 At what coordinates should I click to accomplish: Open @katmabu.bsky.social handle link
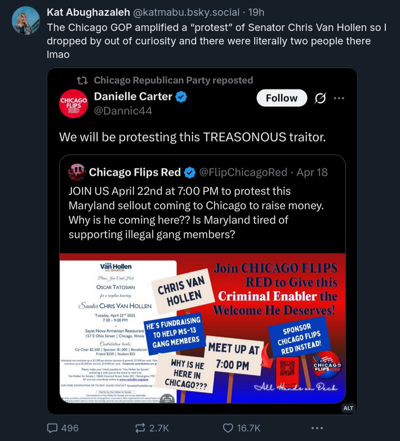186,12
